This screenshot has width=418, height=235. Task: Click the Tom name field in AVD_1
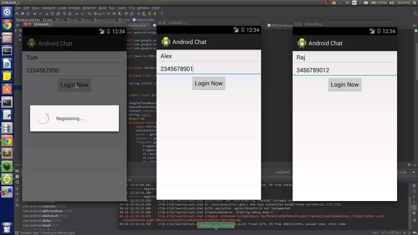(74, 58)
